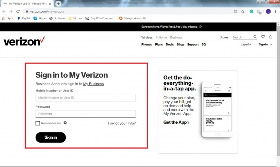
Task: Open the Skype bookmark
Action: 40,19
